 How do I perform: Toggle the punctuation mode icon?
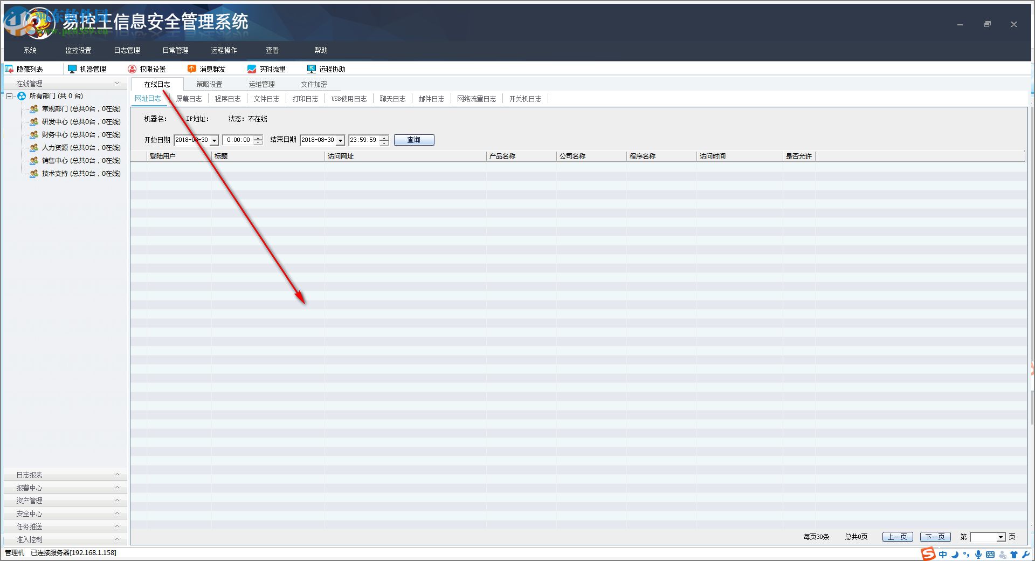tap(967, 555)
